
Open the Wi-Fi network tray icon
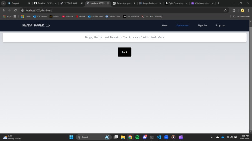(x=228, y=137)
